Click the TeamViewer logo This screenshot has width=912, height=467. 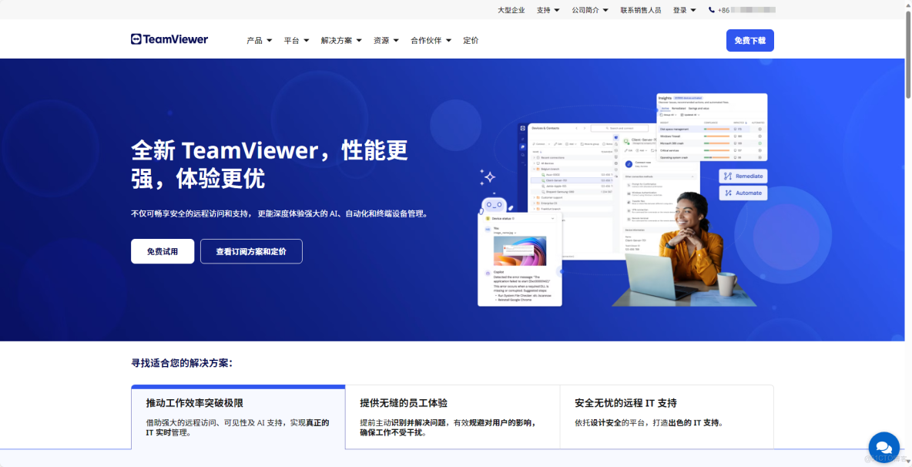coord(169,39)
